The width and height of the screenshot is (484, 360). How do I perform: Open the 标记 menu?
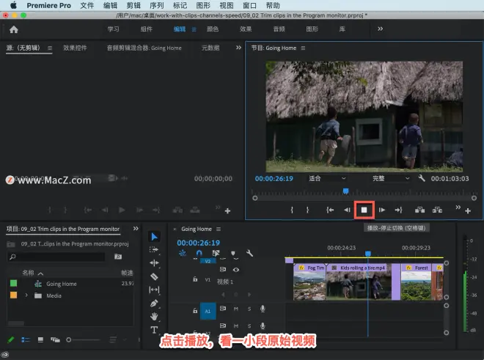[x=180, y=6]
